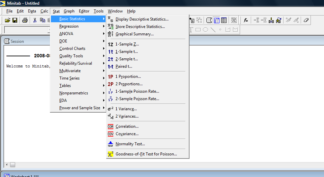Click the Move Columns toolbar icon
The image size is (324, 177).
click(278, 20)
